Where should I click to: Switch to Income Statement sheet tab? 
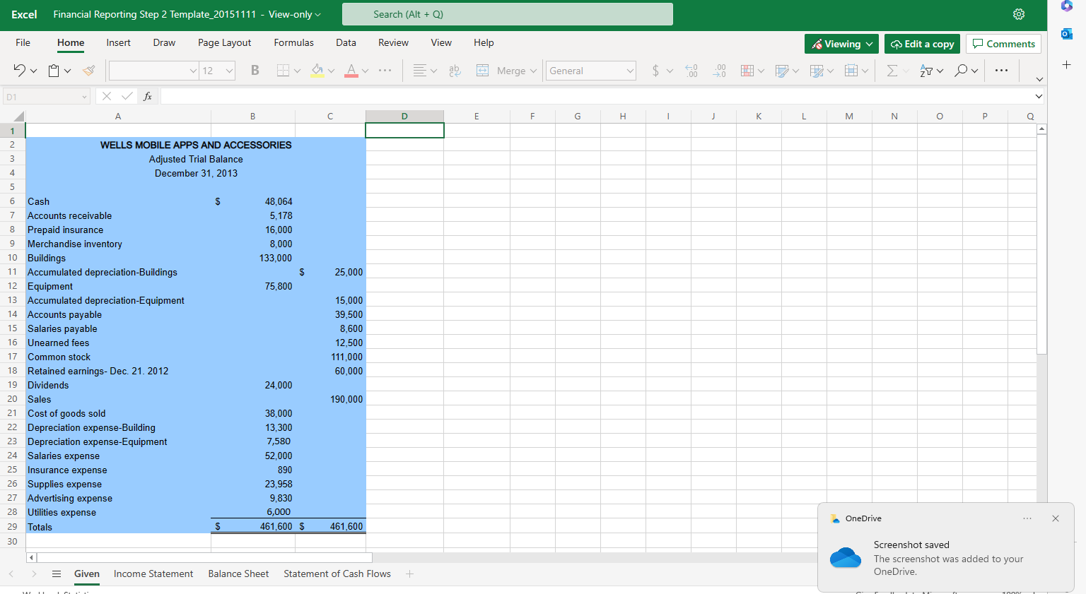pos(153,574)
